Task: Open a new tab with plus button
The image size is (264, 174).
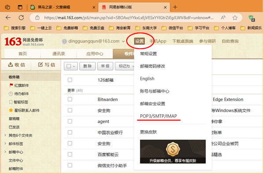Action: point(175,7)
